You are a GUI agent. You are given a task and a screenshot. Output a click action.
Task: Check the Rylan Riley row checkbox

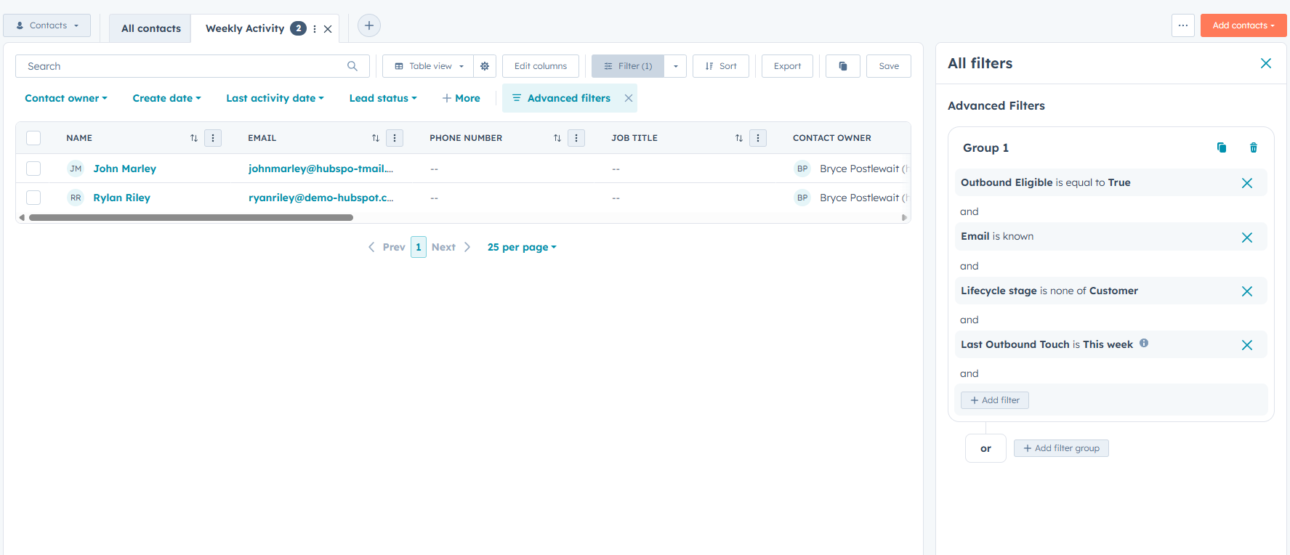point(33,198)
